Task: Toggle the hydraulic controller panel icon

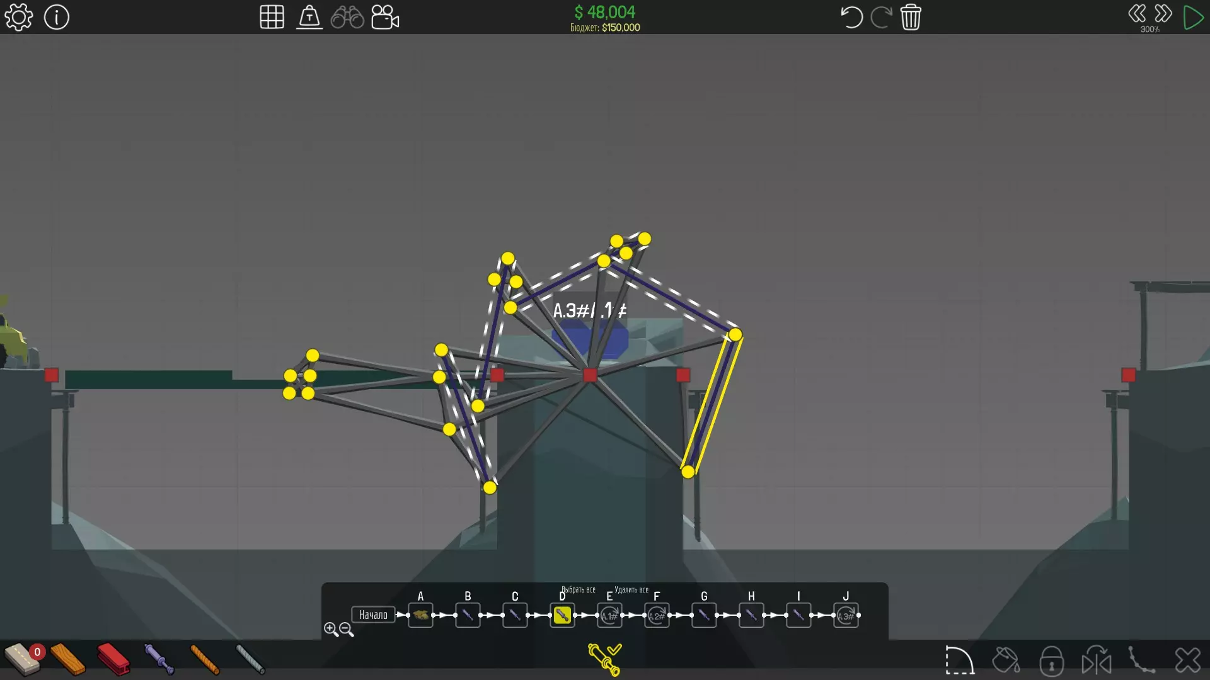Action: [604, 659]
